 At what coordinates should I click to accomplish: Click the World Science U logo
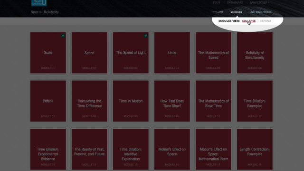pos(39,3)
